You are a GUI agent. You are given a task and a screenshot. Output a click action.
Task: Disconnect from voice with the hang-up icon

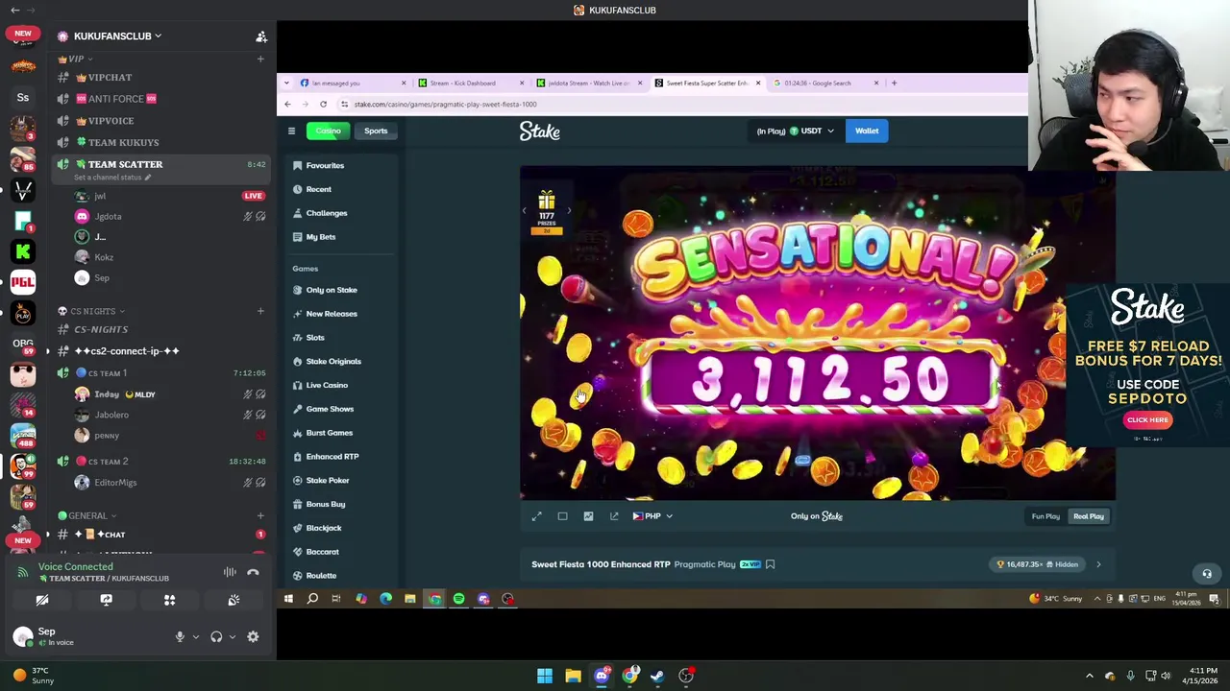[x=253, y=573]
